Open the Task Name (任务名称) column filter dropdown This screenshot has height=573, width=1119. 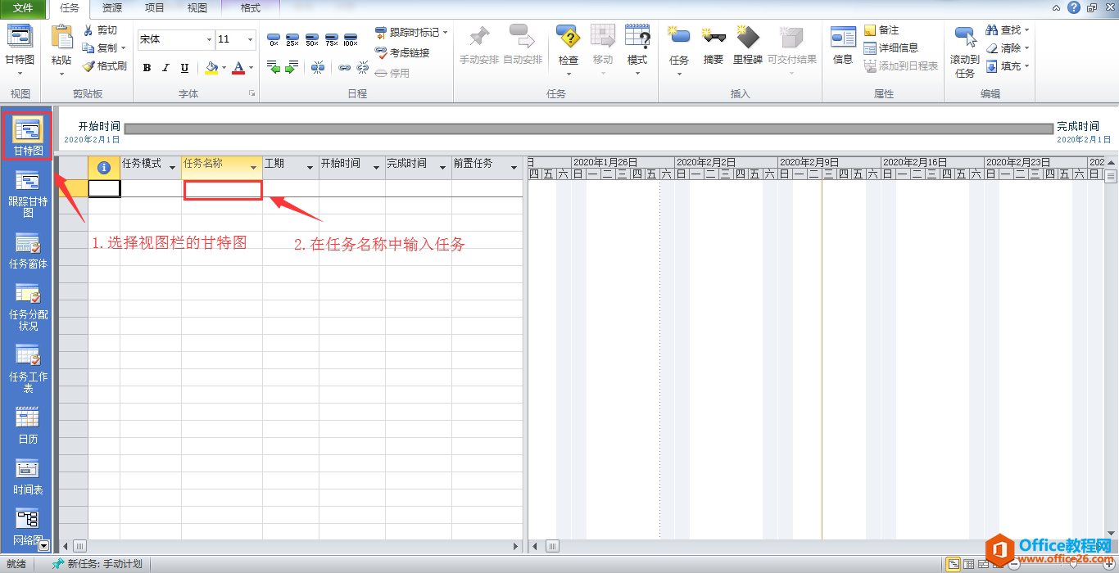(253, 167)
